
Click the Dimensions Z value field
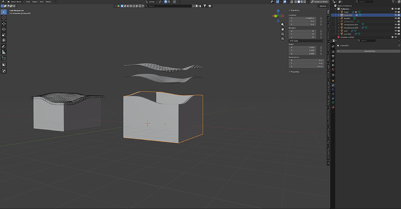pos(306,66)
